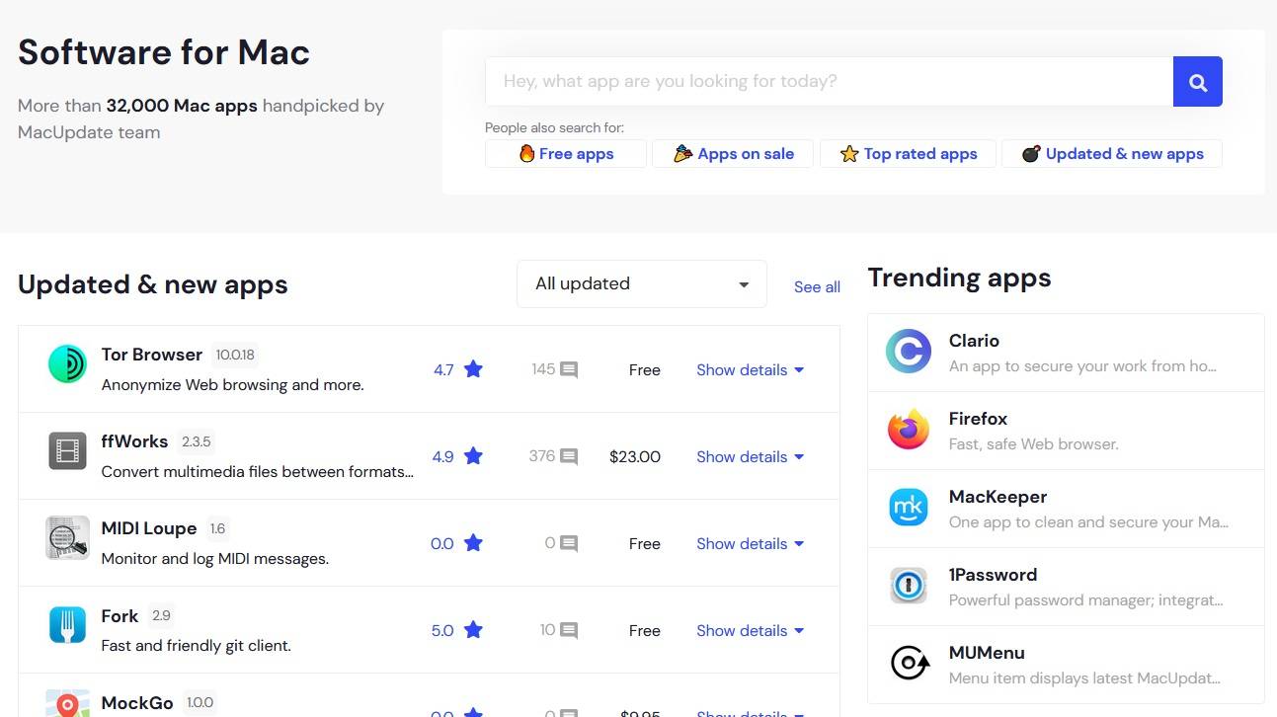Viewport: 1277px width, 717px height.
Task: Expand Show details for Tor Browser
Action: (x=749, y=369)
